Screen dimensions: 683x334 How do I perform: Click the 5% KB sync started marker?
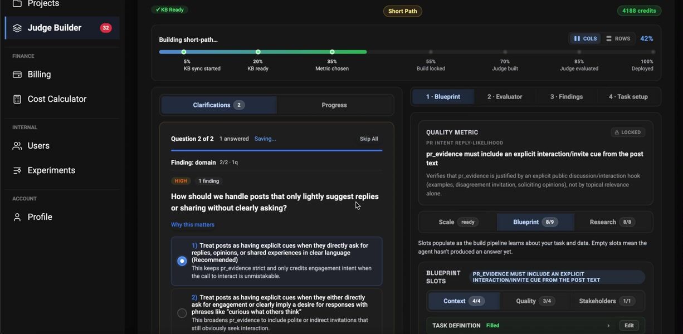pos(184,52)
